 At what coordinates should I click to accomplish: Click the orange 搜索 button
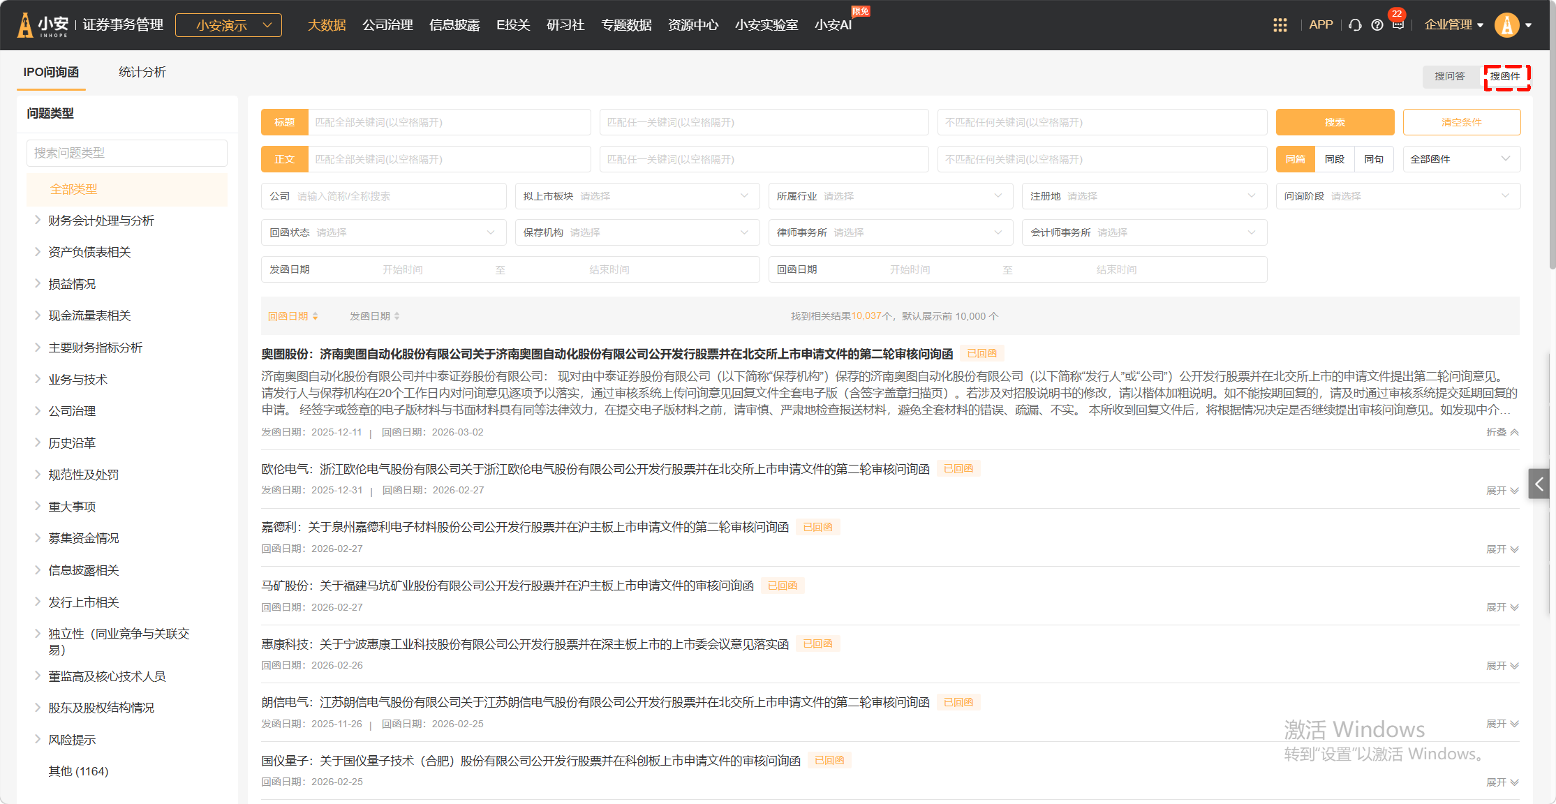pos(1334,122)
